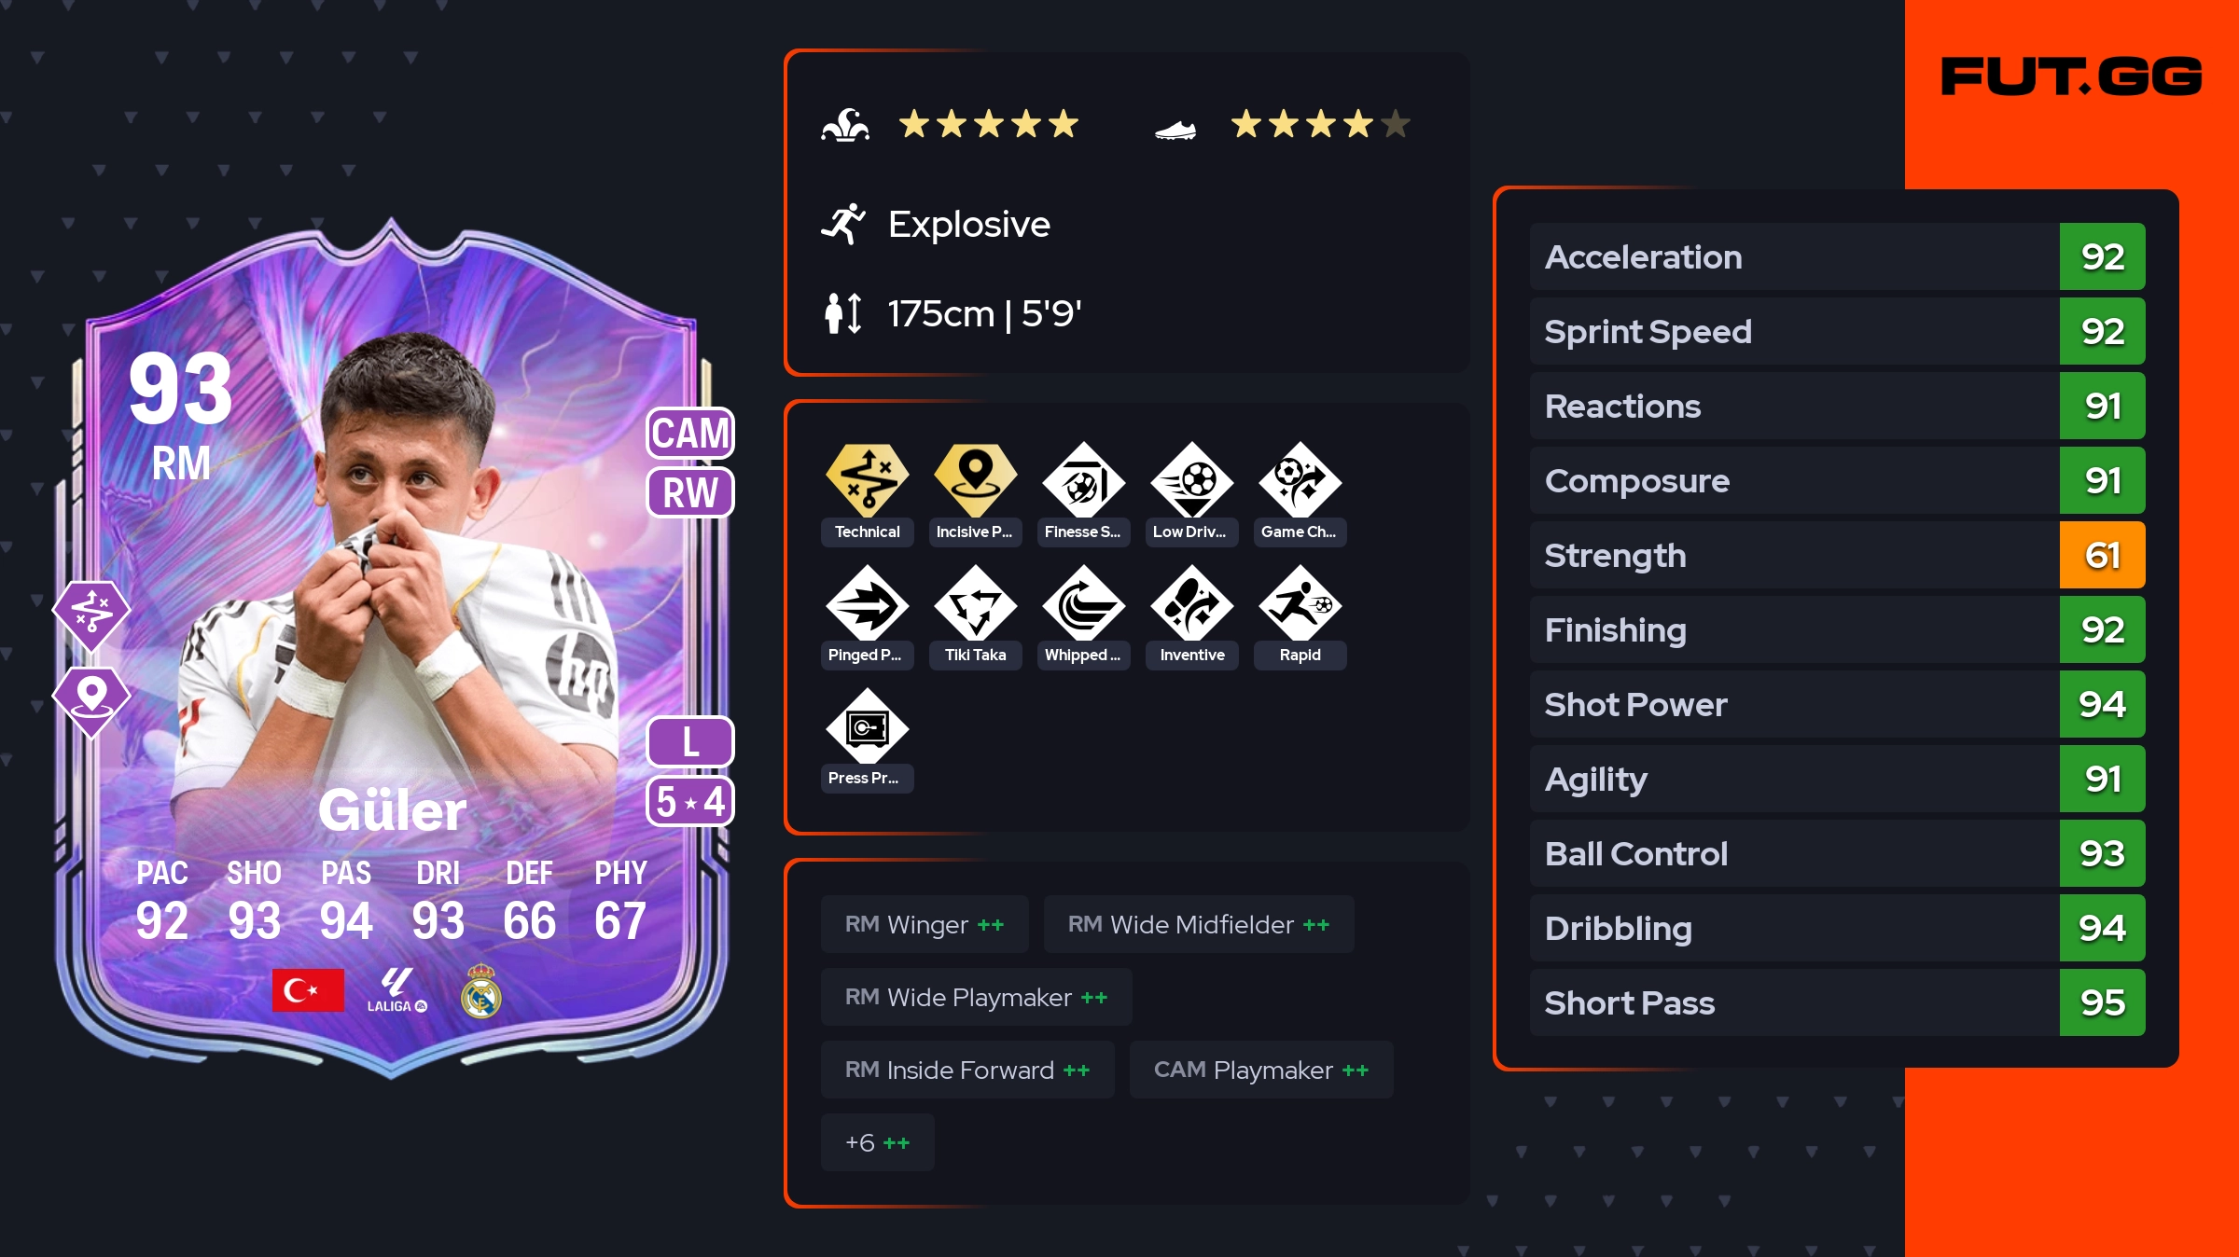Select the Pinged Pass playstyle icon
Viewport: 2239px width, 1257px height.
point(867,603)
